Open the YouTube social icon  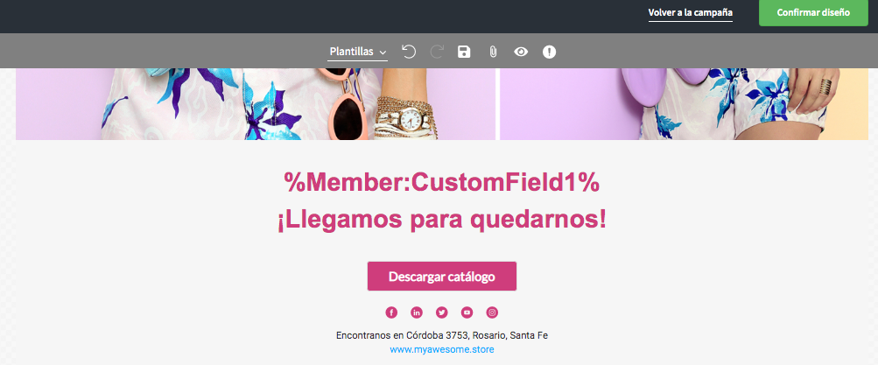[x=467, y=312]
